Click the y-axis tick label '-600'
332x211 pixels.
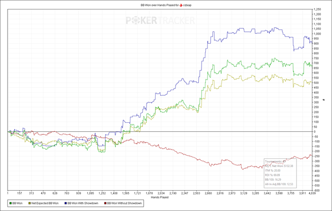click(316, 191)
